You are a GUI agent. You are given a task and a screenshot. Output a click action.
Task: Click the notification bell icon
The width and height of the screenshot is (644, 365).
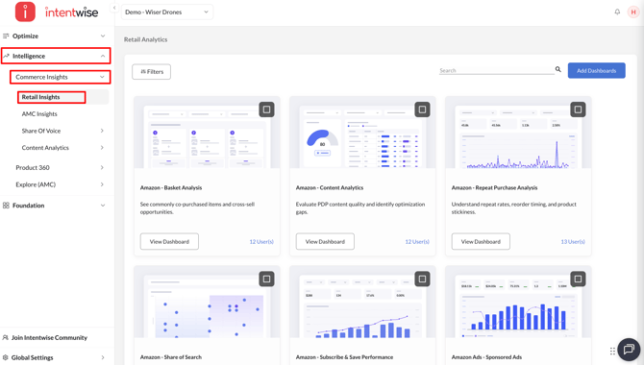click(x=617, y=12)
